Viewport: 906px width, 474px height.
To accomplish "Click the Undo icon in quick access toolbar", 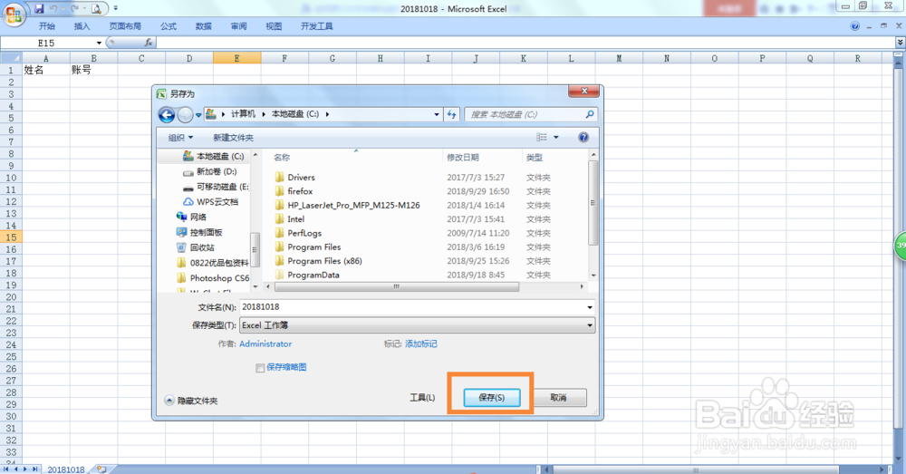I will click(x=53, y=9).
